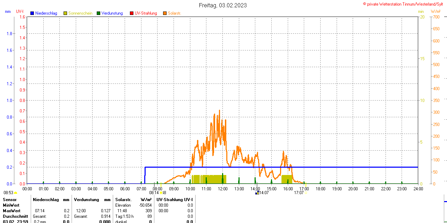447x223 pixels.
Task: Click the private Wetterstation Tinnum copyright text
Action: point(404,4)
